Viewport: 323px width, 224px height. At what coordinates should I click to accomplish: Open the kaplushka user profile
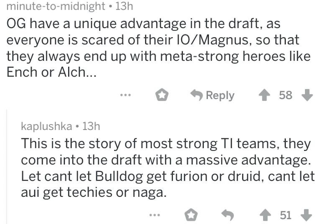(x=46, y=126)
